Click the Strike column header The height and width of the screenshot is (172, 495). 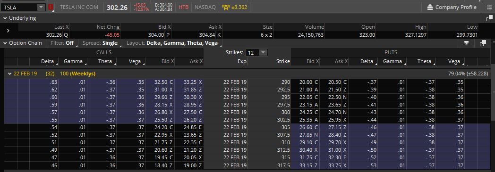[283, 61]
